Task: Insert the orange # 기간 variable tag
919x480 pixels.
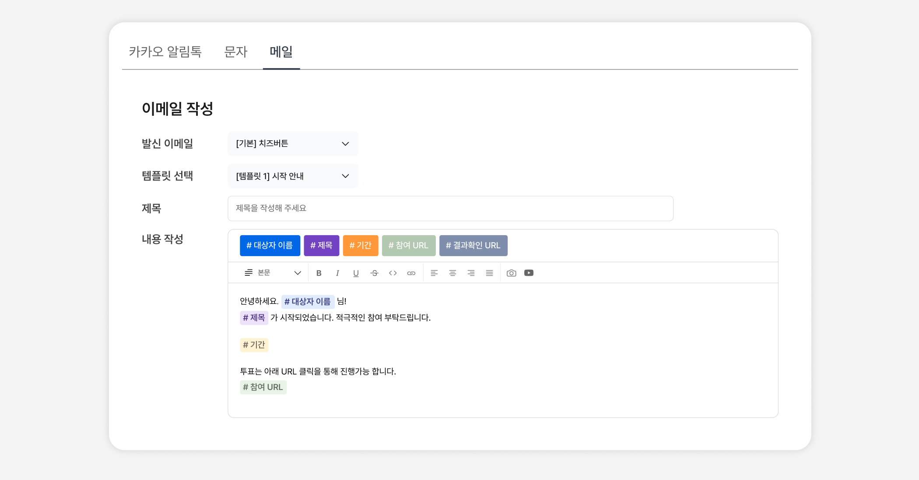Action: (x=360, y=245)
